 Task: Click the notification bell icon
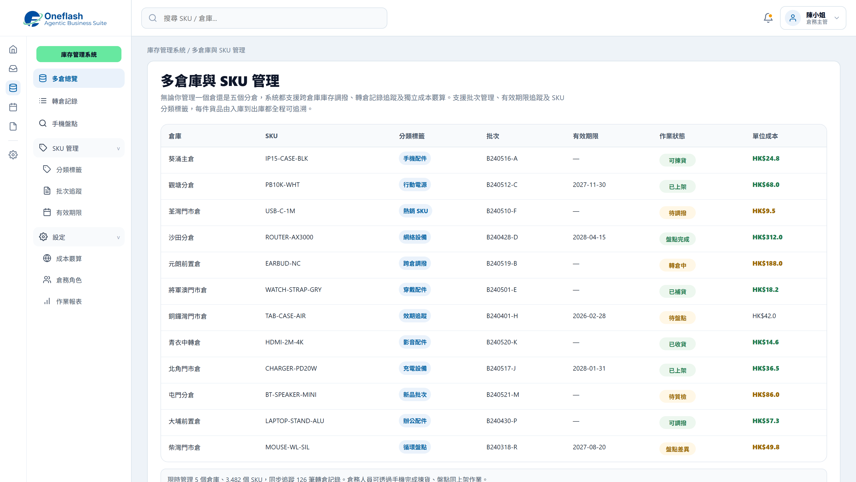tap(768, 18)
